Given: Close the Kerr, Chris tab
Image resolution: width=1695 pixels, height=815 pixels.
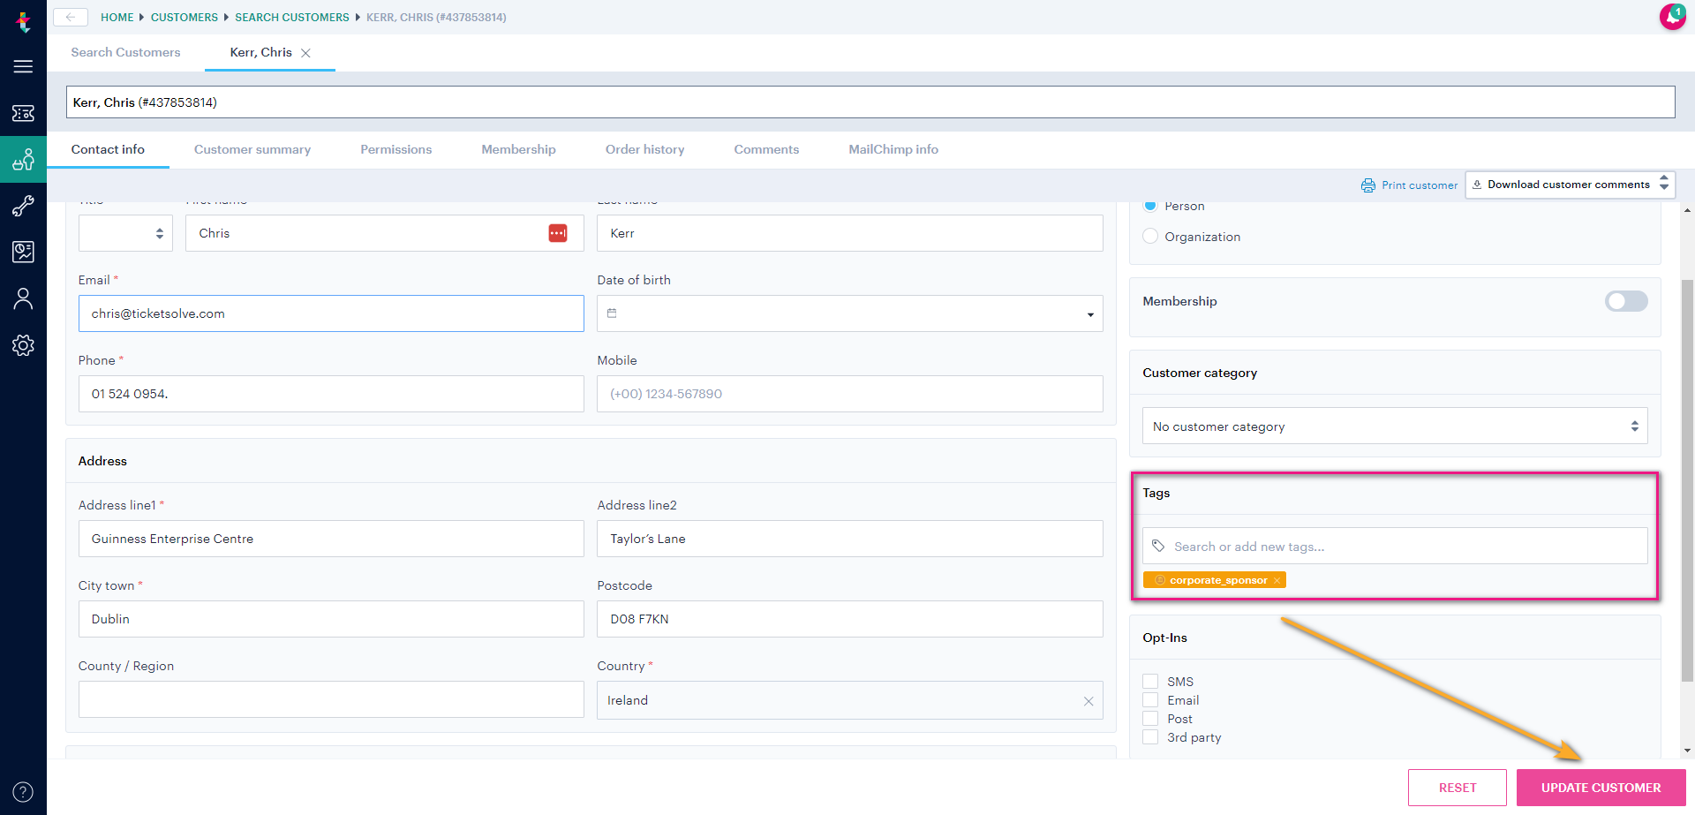Looking at the screenshot, I should 305,53.
